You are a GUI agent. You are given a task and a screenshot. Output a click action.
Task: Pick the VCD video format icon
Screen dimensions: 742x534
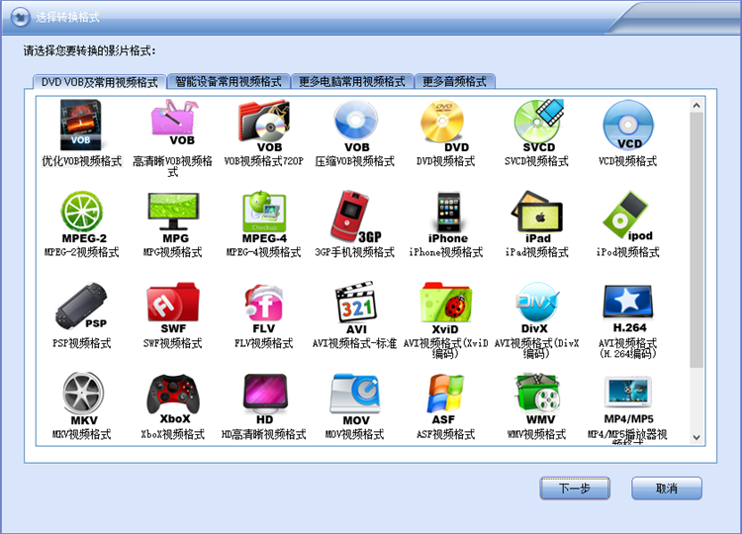pyautogui.click(x=628, y=126)
